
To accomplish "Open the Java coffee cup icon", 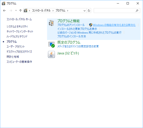I will pos(51,54).
